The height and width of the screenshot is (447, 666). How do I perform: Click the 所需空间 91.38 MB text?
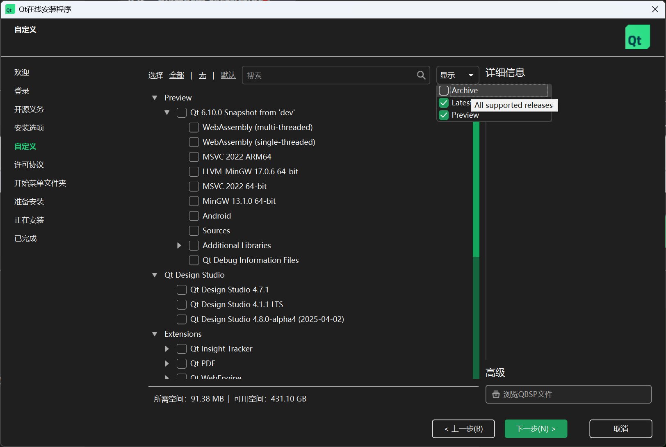[189, 399]
